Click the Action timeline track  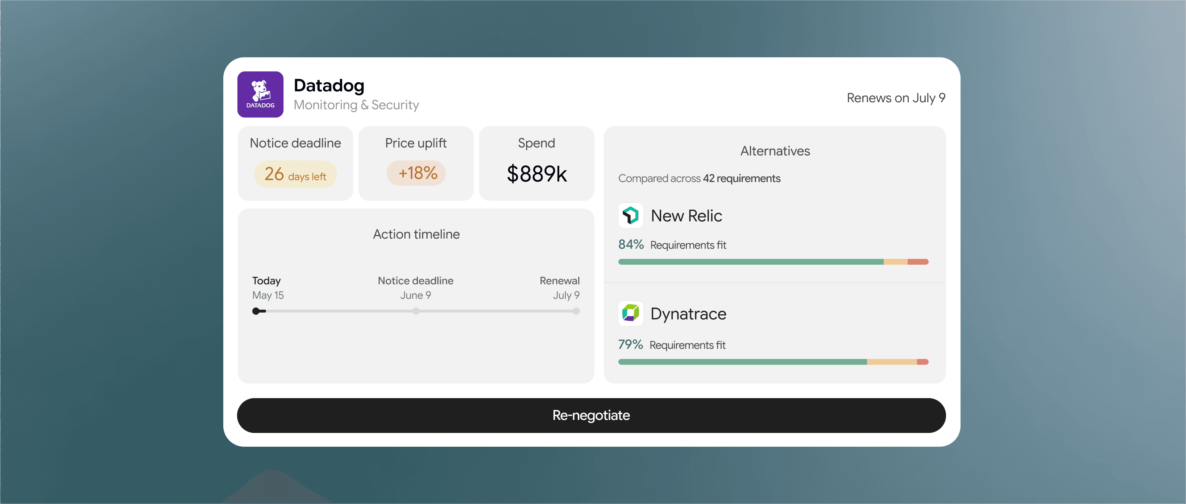[416, 311]
